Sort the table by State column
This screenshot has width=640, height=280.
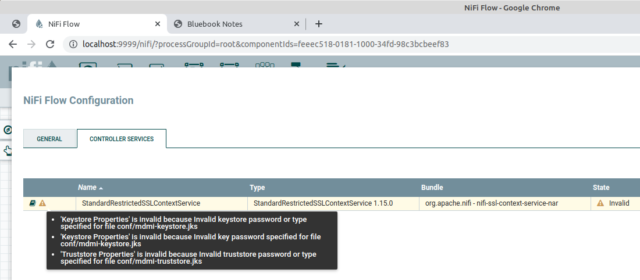[x=601, y=188]
